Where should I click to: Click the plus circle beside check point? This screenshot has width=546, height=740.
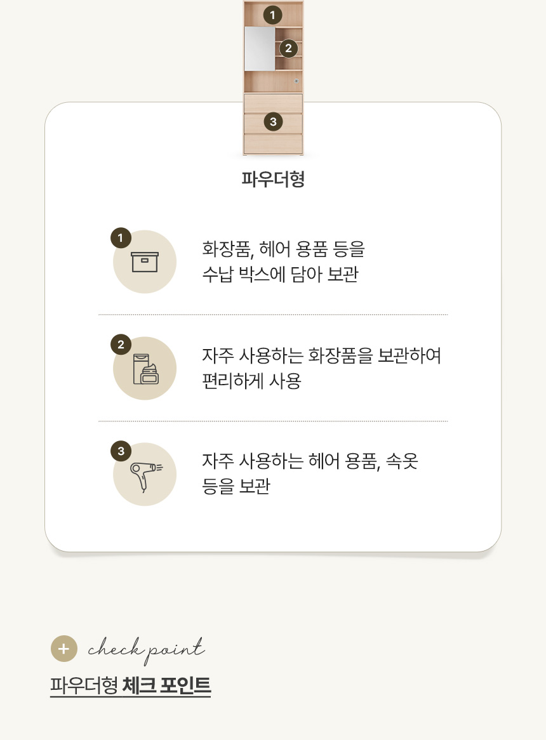63,649
